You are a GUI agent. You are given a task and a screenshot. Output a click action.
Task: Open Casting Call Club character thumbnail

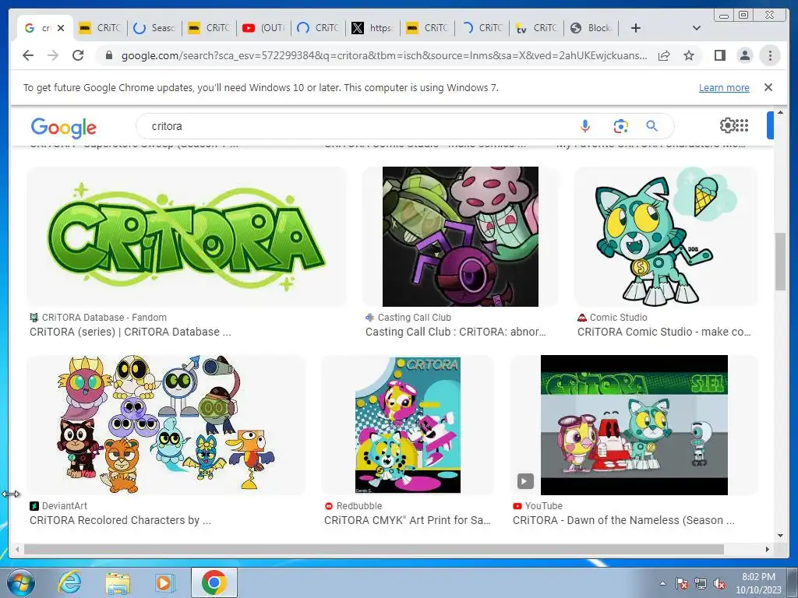460,237
